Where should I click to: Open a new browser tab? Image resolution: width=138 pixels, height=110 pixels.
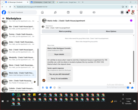83,2
